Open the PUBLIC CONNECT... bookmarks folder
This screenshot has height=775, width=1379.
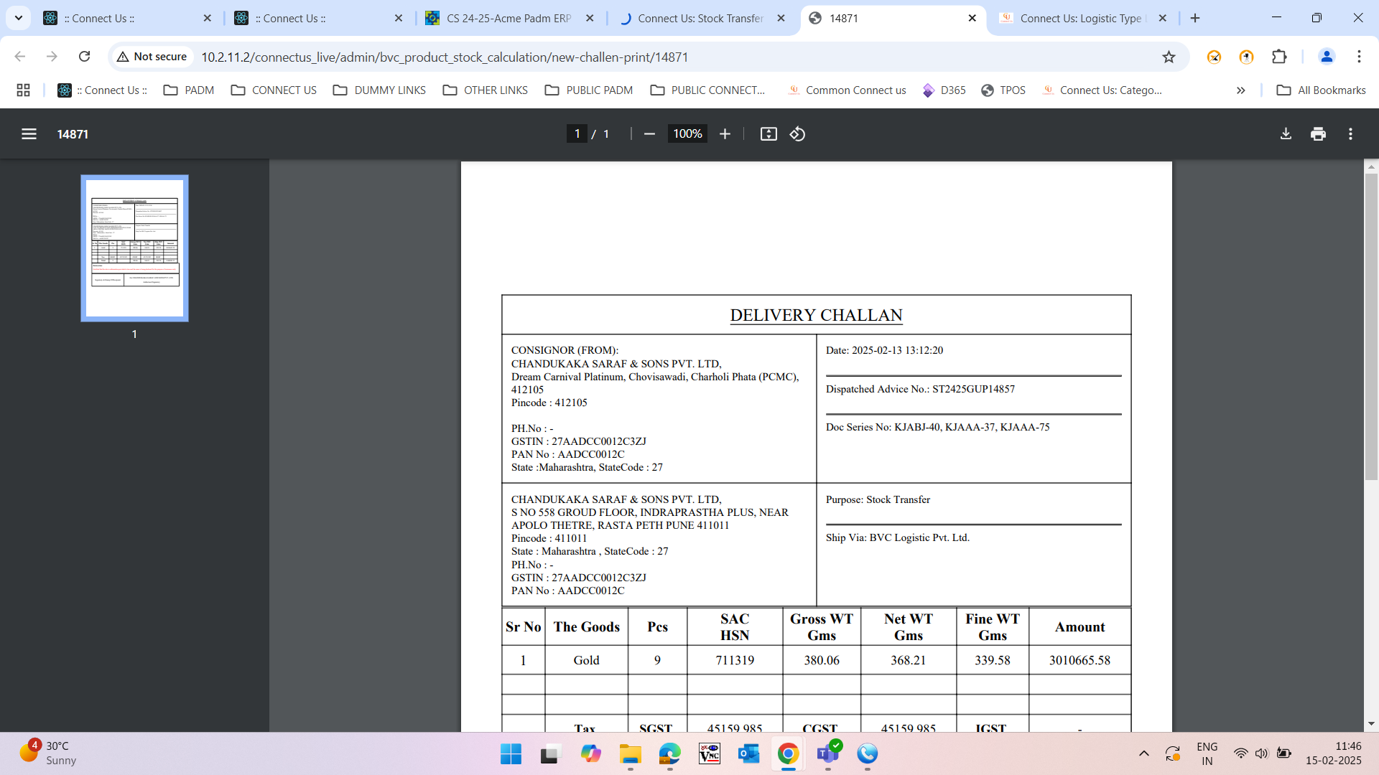(x=708, y=90)
